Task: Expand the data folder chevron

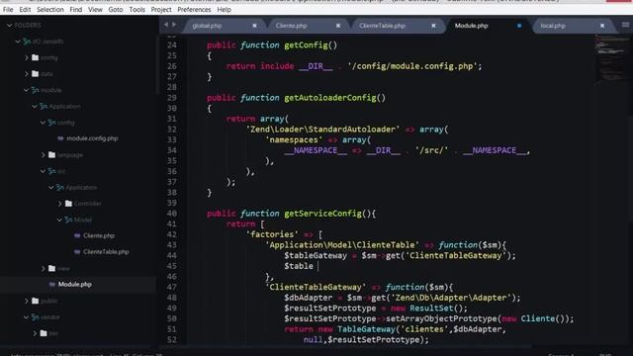Action: point(27,74)
